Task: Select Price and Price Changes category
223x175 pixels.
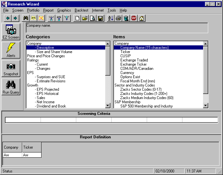Action: coord(66,56)
